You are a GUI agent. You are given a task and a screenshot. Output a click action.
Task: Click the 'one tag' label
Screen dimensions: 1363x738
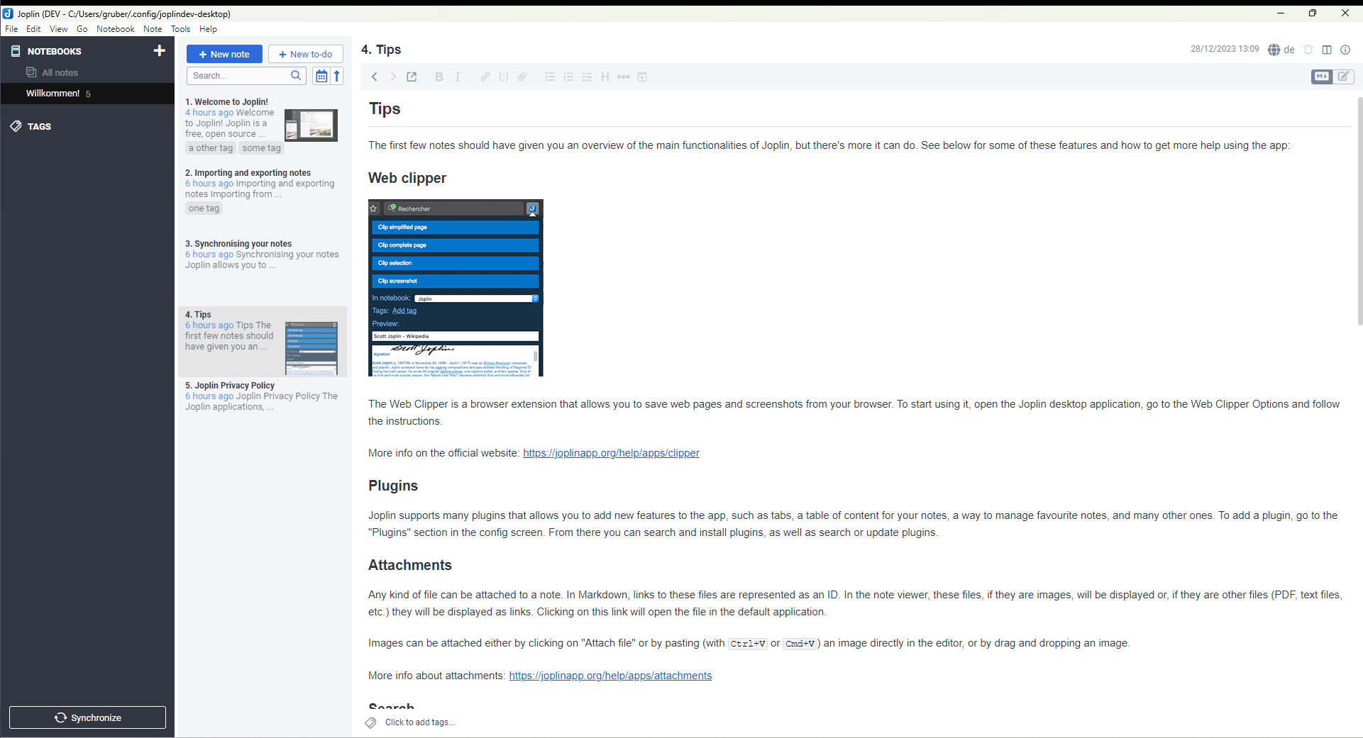[x=204, y=208]
